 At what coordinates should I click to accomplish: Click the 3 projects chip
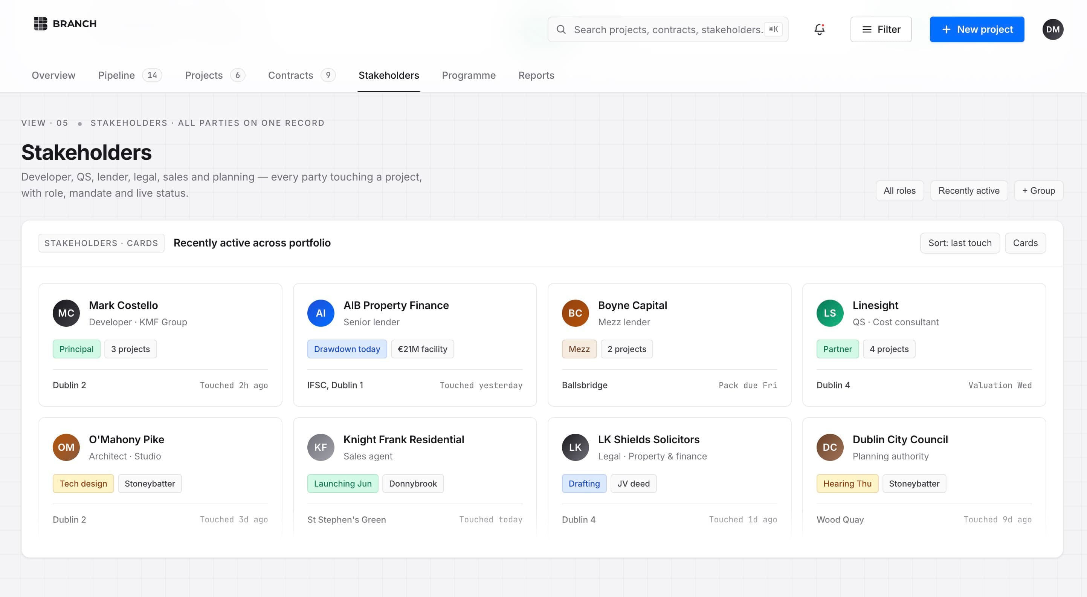(x=130, y=349)
